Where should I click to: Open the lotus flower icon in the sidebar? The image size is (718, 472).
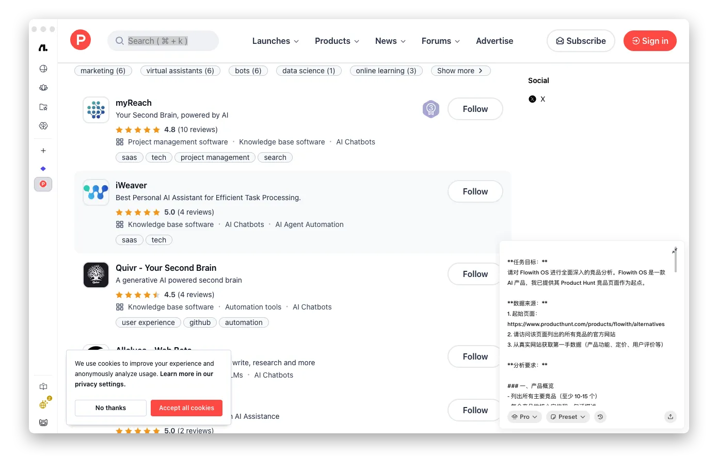click(43, 88)
